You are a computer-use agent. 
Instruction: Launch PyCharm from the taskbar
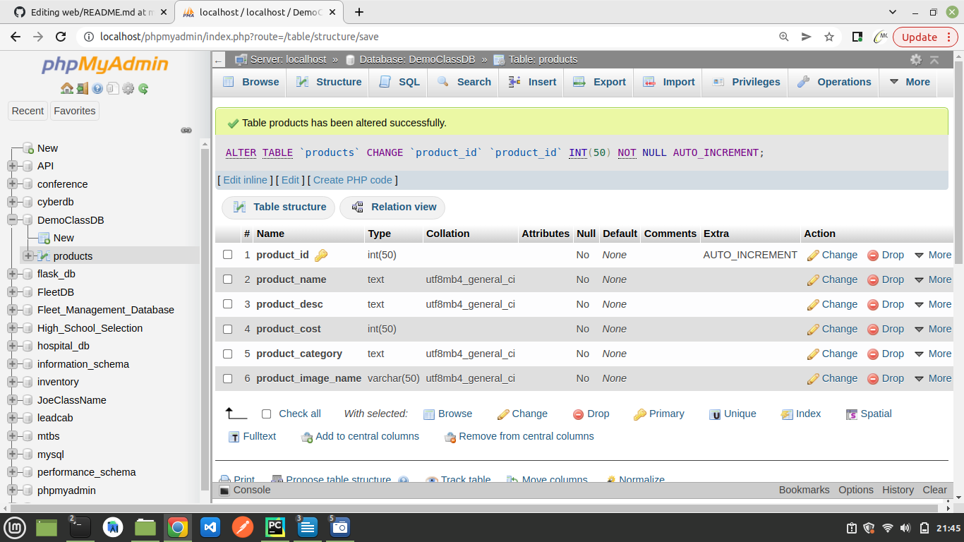[x=275, y=527]
